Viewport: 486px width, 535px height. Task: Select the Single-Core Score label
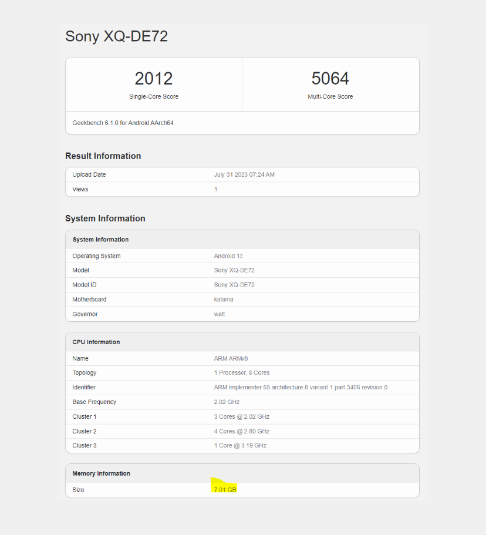pyautogui.click(x=154, y=96)
